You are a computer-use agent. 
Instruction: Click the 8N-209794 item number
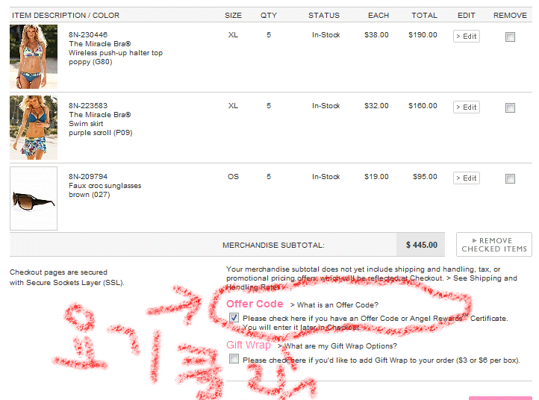[x=87, y=177]
